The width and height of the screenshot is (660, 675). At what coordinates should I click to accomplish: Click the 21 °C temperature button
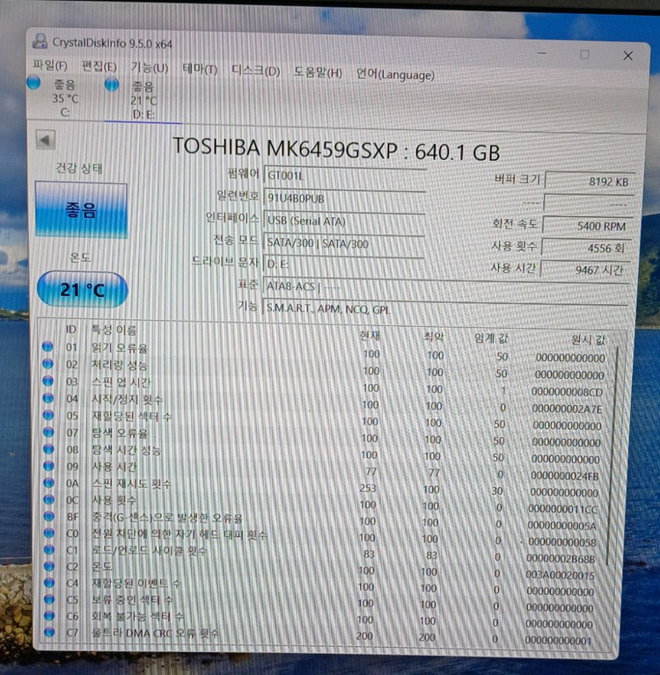(82, 290)
